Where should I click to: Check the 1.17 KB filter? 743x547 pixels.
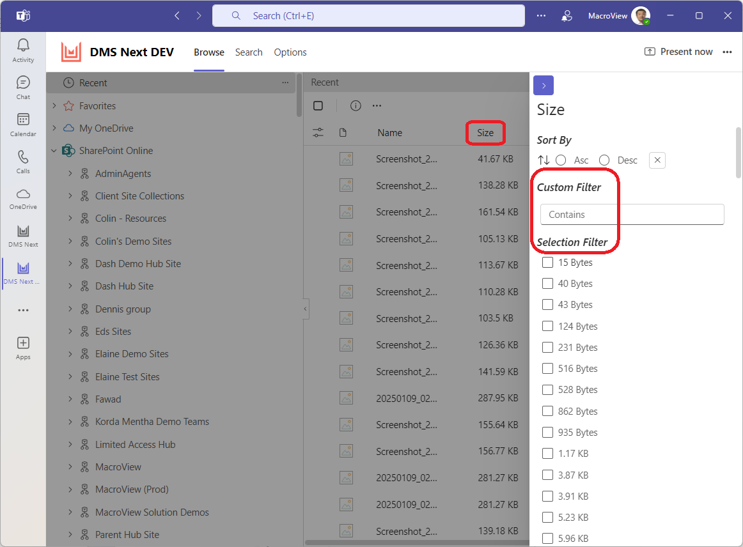pyautogui.click(x=547, y=454)
